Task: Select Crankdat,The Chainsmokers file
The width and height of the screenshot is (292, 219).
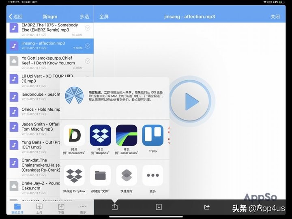Action: (33, 167)
